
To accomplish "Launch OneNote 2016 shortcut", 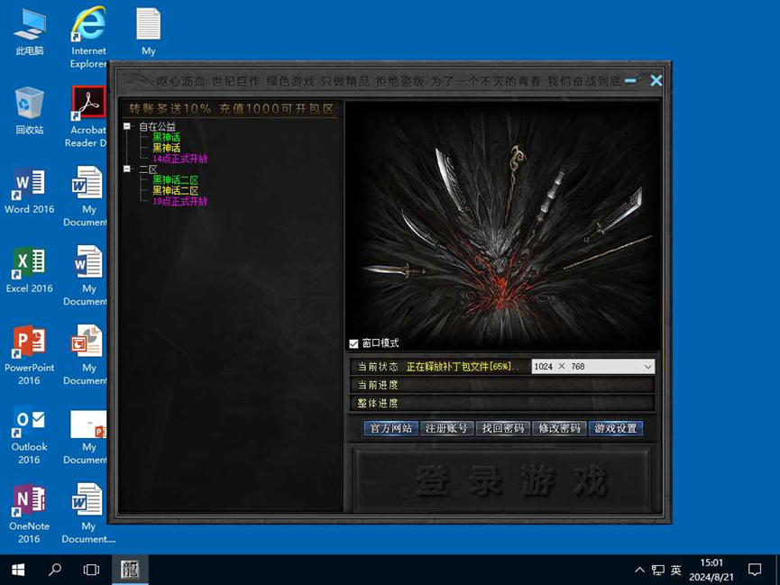I will (30, 514).
